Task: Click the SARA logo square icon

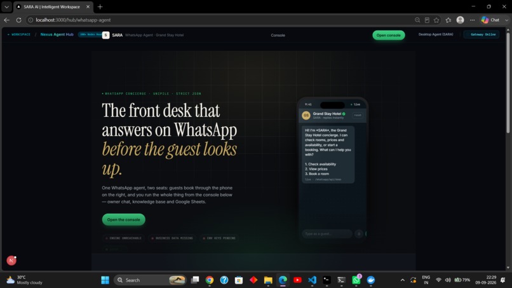Action: pos(105,35)
